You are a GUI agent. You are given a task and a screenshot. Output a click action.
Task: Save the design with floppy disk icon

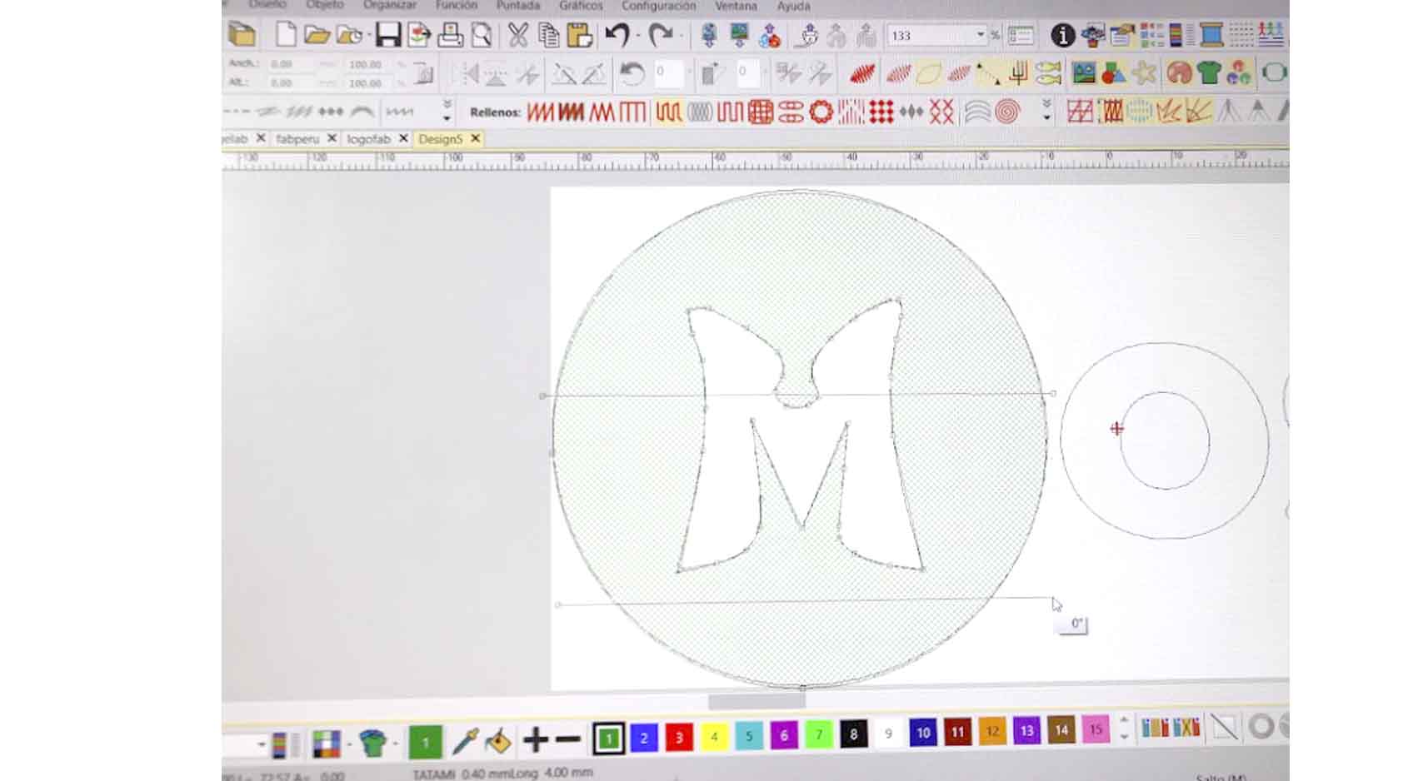coord(388,35)
